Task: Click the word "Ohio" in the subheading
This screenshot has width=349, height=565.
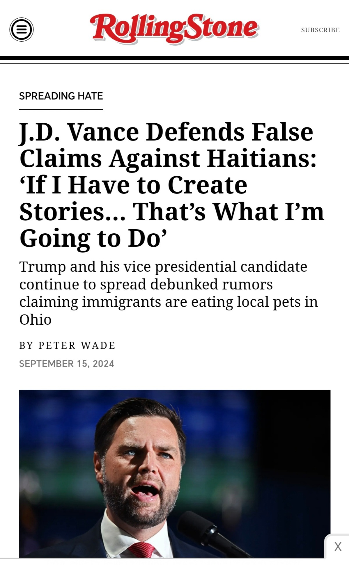Action: tap(35, 320)
